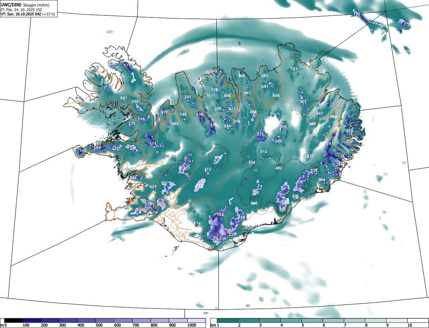
Task: Click the map value 463
Action: tap(265, 76)
